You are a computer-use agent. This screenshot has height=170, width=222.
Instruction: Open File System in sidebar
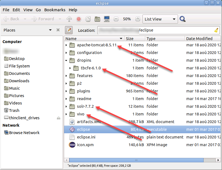click(x=17, y=66)
